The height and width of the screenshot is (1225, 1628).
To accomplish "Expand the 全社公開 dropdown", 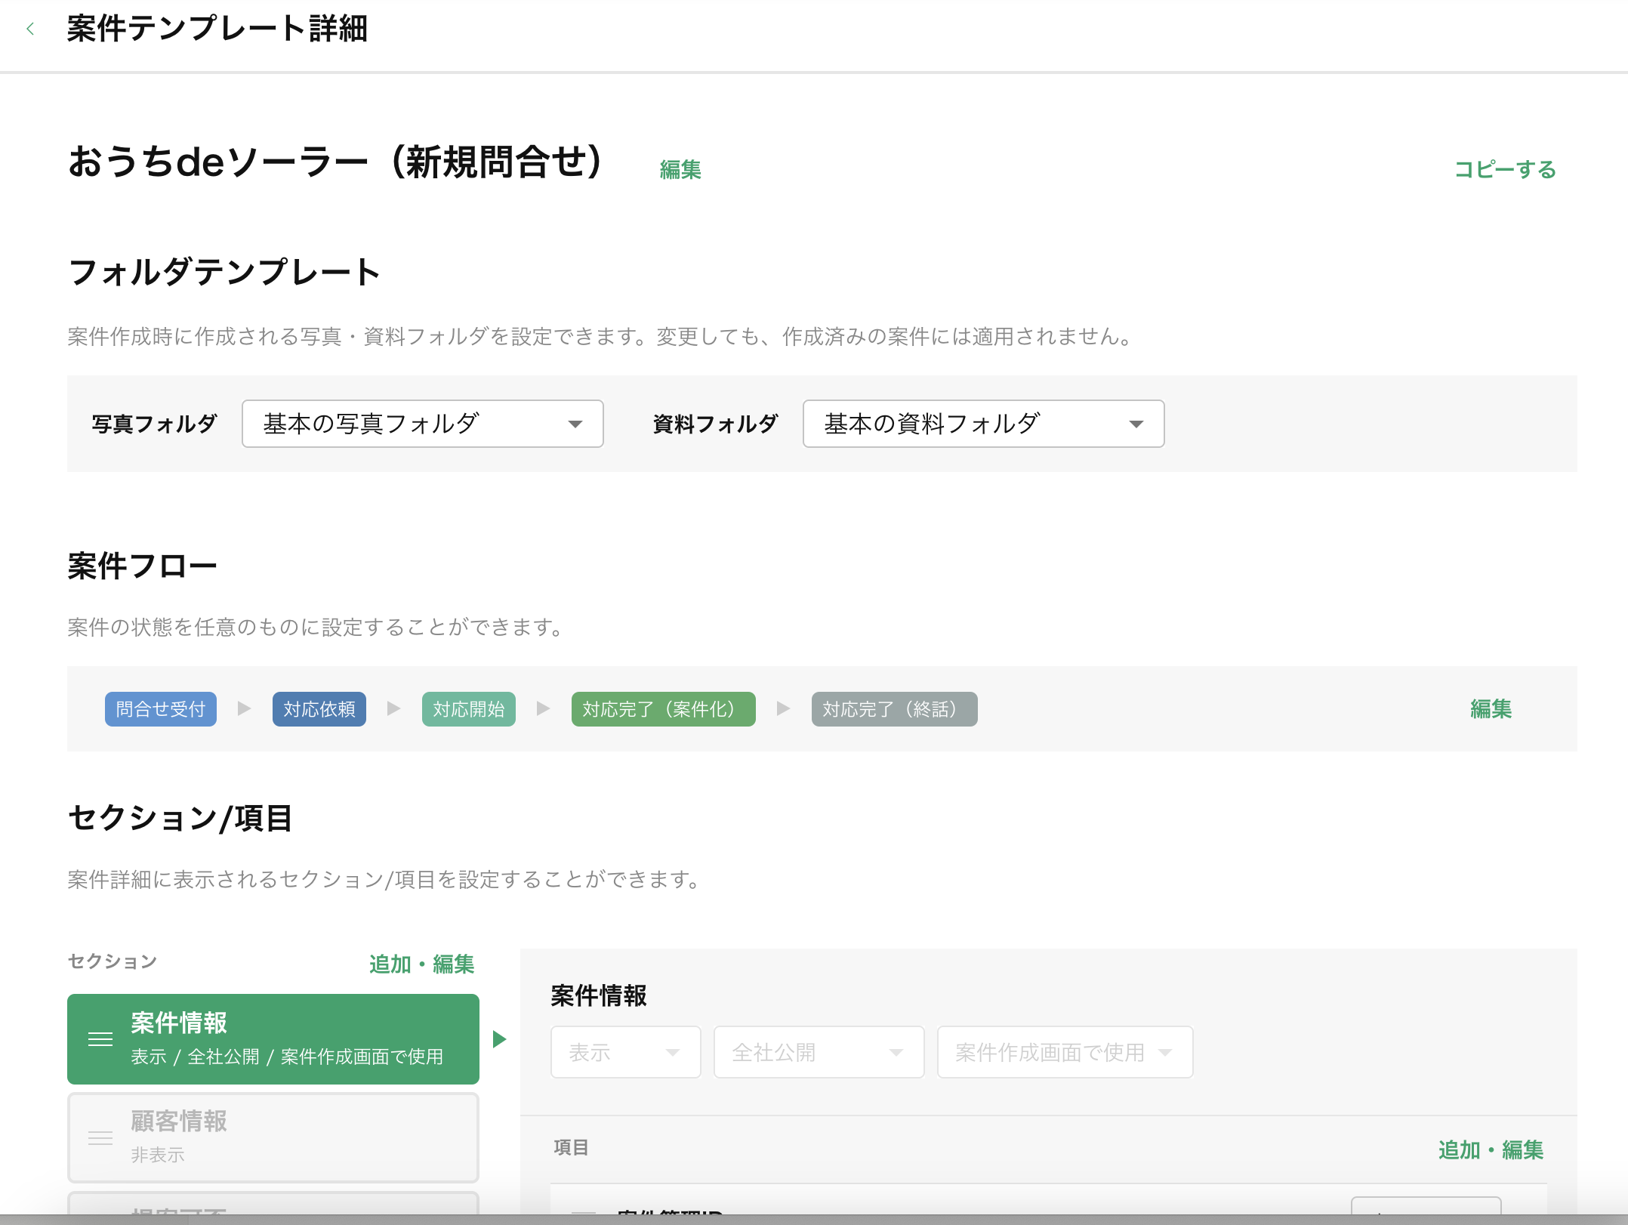I will pos(819,1052).
